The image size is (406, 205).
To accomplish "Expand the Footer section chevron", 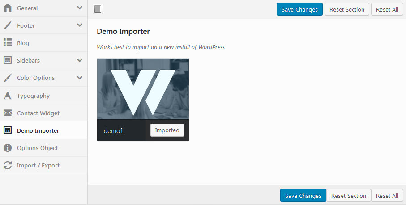I will (80, 25).
